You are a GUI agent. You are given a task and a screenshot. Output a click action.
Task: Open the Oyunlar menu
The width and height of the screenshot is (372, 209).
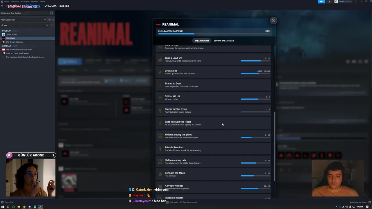coord(35,1)
